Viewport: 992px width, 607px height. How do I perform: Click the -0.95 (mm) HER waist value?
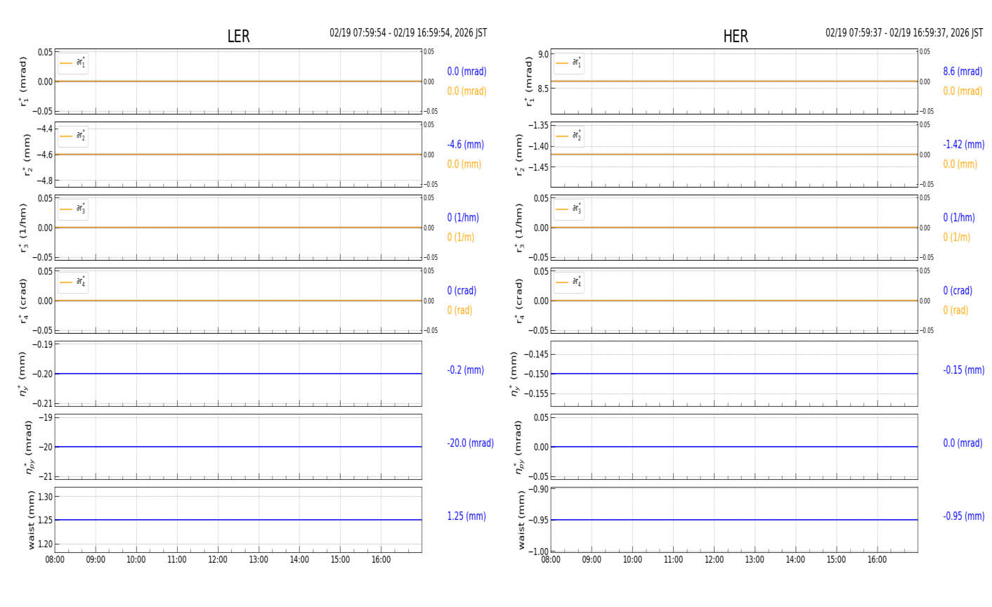(x=964, y=516)
